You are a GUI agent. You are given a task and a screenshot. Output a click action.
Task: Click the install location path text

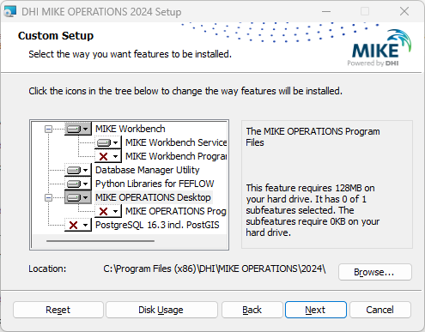pos(215,269)
